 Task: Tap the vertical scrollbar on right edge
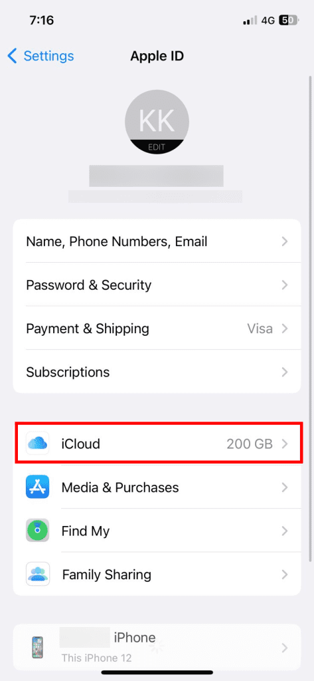[309, 317]
